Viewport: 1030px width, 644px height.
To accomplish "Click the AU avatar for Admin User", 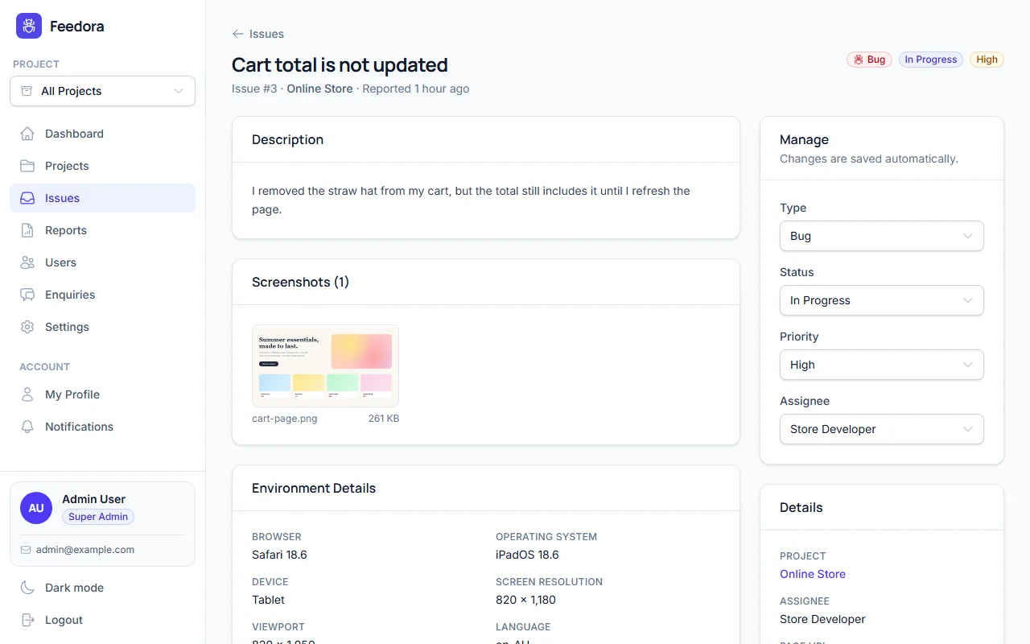I will [36, 508].
